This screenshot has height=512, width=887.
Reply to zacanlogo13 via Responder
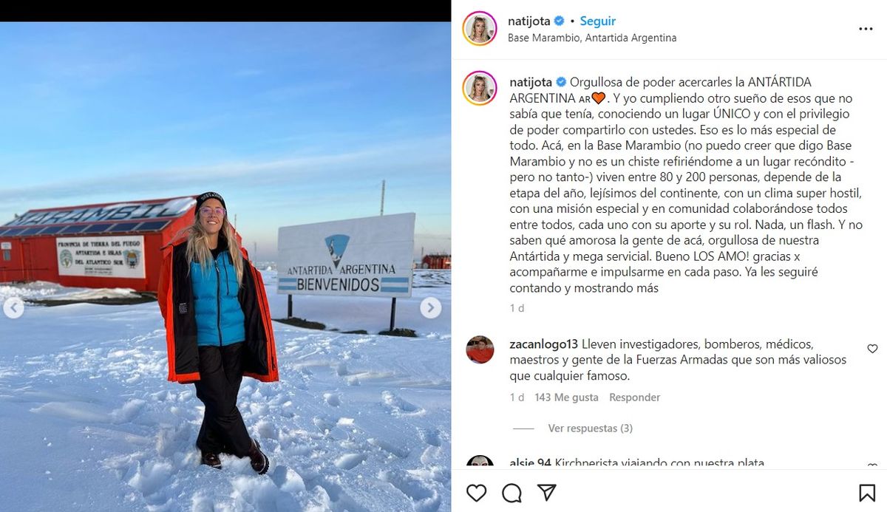[634, 397]
